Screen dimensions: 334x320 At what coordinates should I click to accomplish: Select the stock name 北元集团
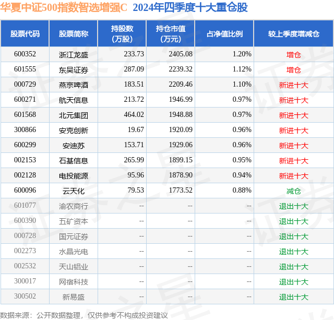74,115
